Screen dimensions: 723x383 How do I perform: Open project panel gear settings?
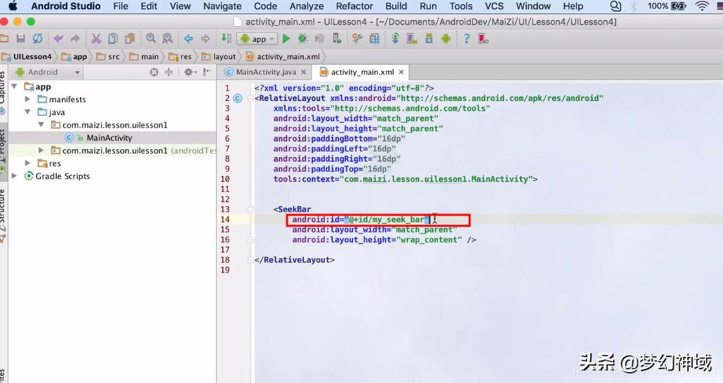(189, 72)
